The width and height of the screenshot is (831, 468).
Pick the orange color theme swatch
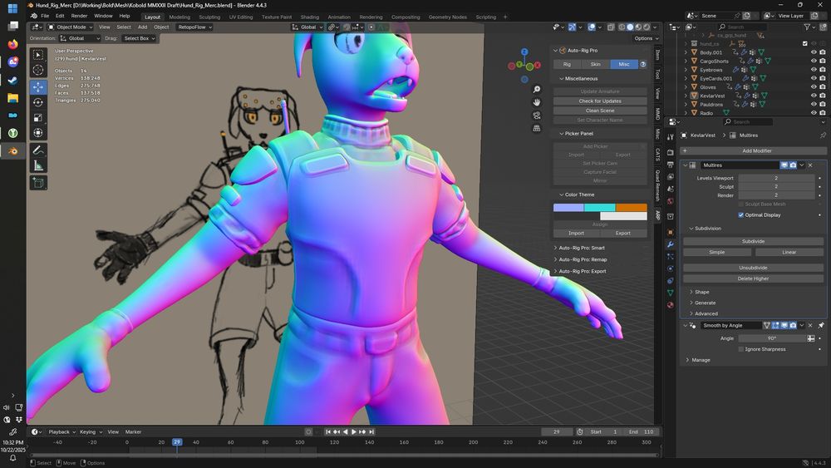tap(632, 208)
